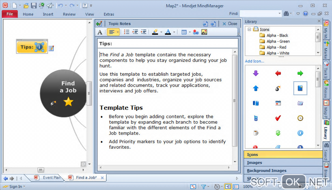332x190 pixels.
Task: Select the bomb icon in Library
Action: (x=278, y=88)
